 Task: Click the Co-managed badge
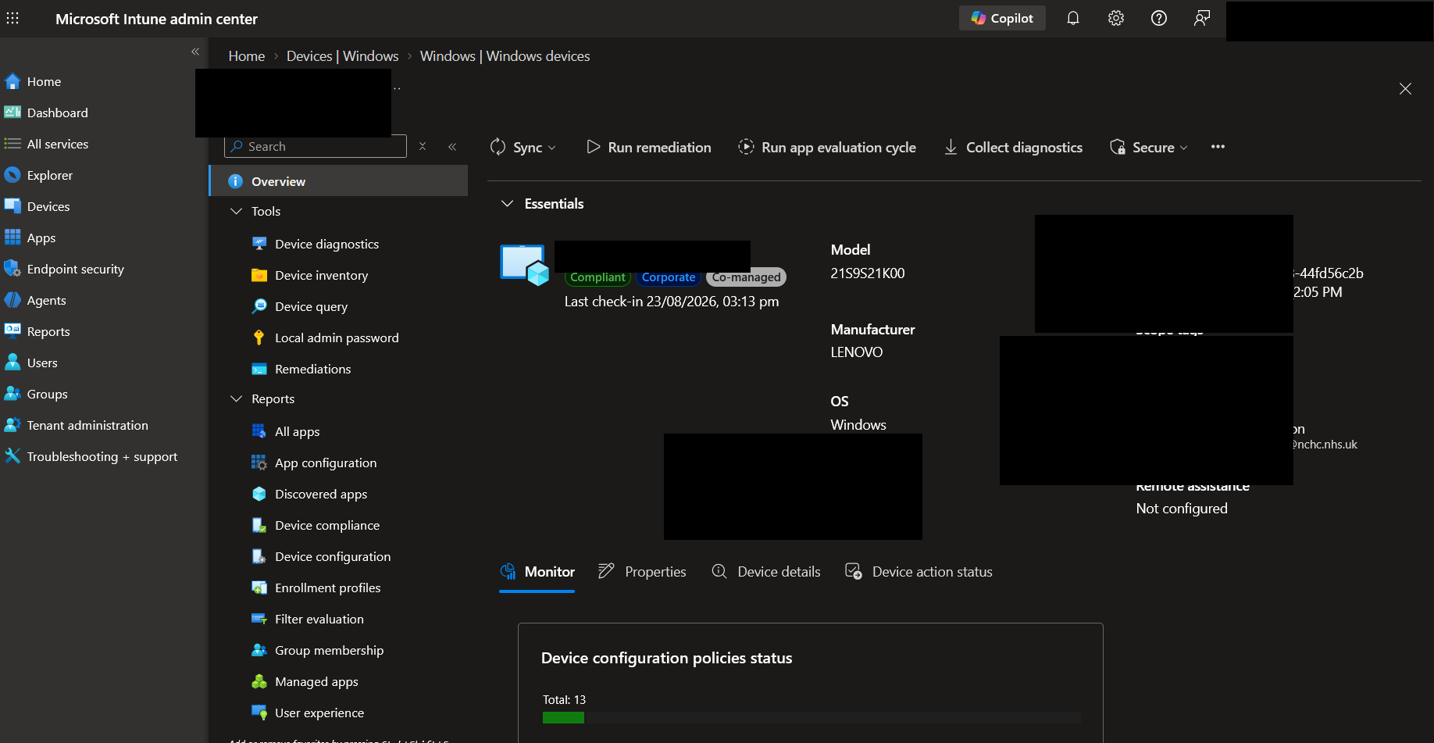(746, 277)
